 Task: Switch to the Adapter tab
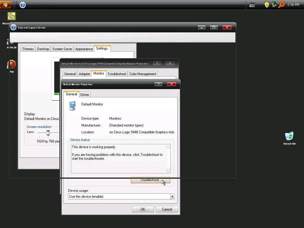[85, 74]
